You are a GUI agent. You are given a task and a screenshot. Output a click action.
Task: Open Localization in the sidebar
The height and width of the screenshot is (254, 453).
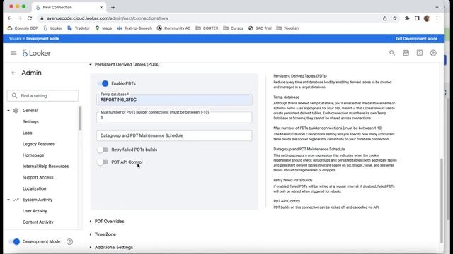(x=35, y=188)
